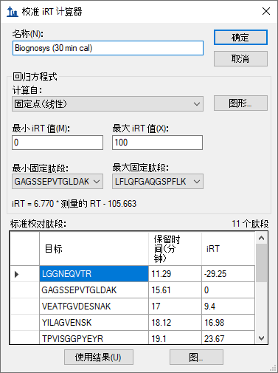Open the 最小固定肽段 GAGSSEPVTGLDAK dropdown
This screenshot has width=278, height=373.
coord(58,182)
